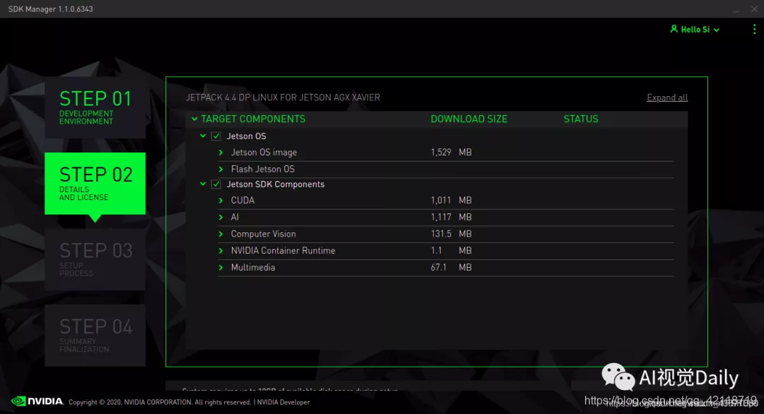This screenshot has height=414, width=764.
Task: Click the NVIDIA Container Runtime label
Action: click(283, 251)
